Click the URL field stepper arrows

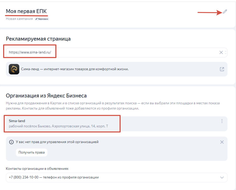[x=226, y=52]
